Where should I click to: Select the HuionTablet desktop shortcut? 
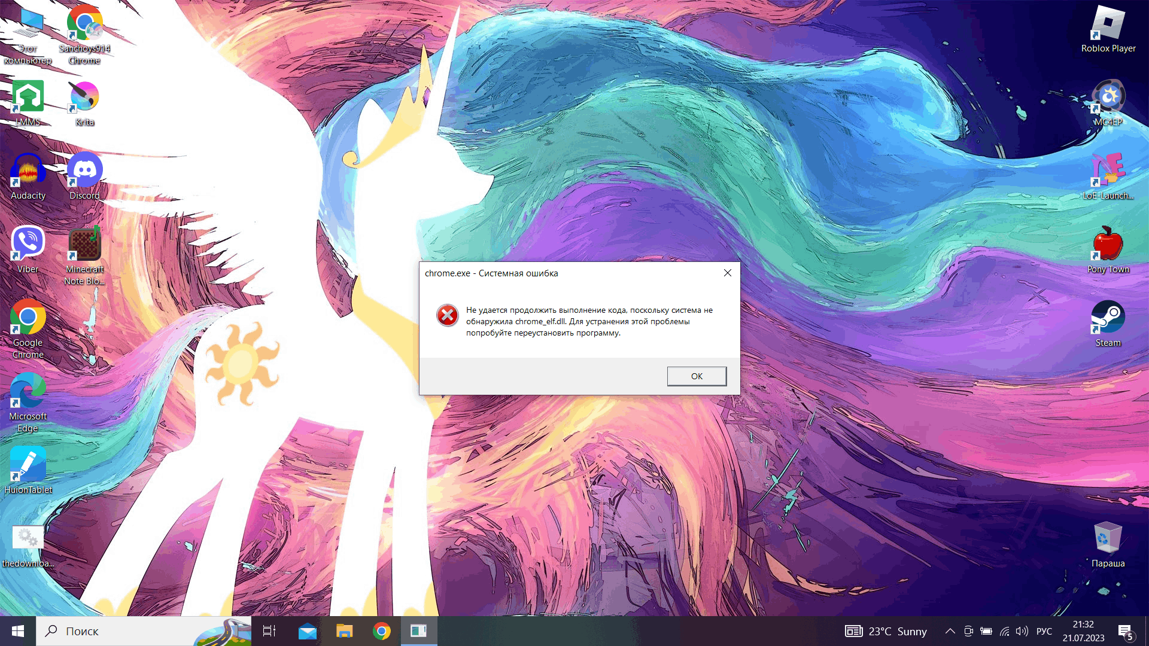pyautogui.click(x=28, y=471)
